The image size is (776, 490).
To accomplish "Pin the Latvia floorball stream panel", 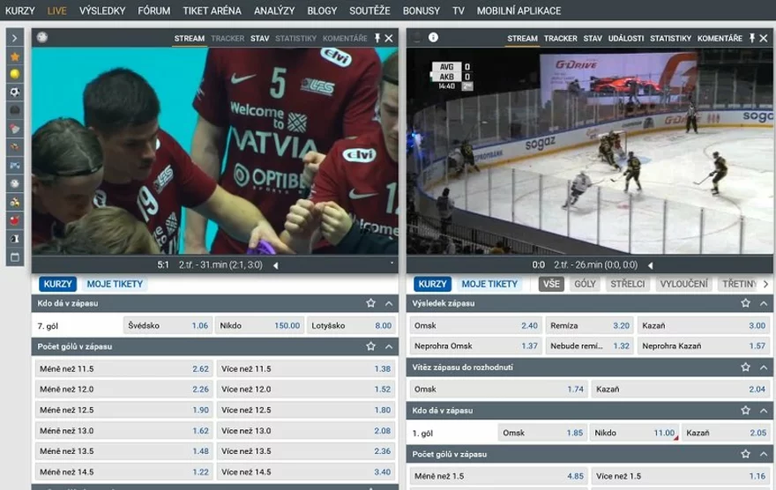I will 377,39.
